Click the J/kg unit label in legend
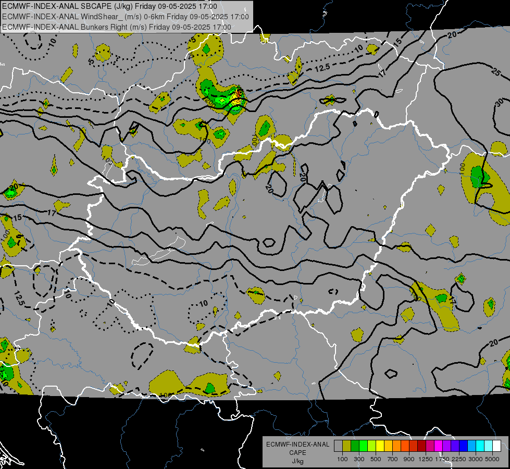 (297, 461)
